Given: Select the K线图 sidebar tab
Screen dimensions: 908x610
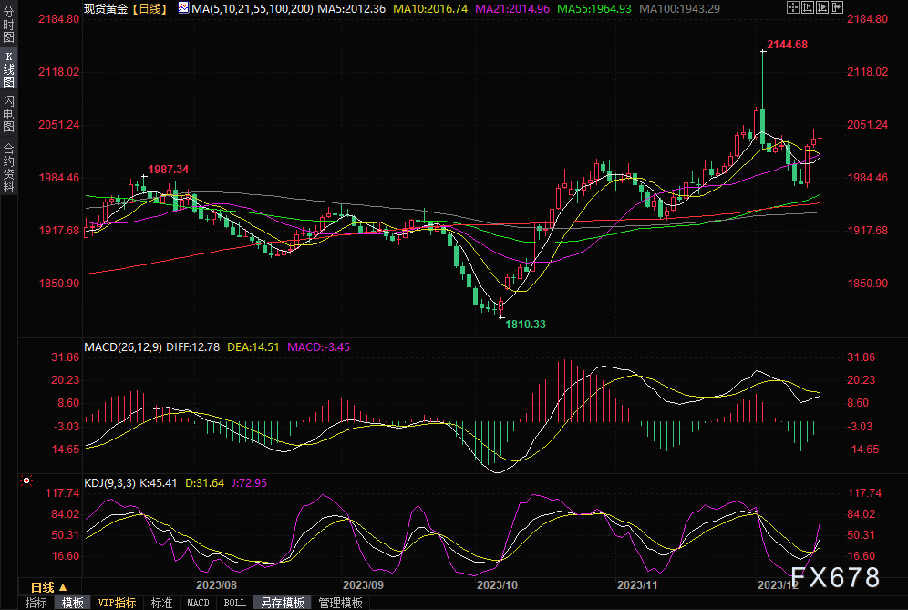Looking at the screenshot, I should (8, 69).
